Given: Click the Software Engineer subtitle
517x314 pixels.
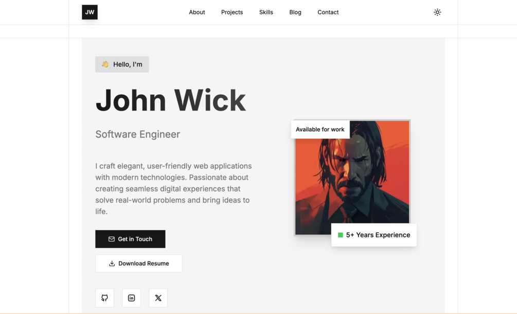Looking at the screenshot, I should point(138,134).
